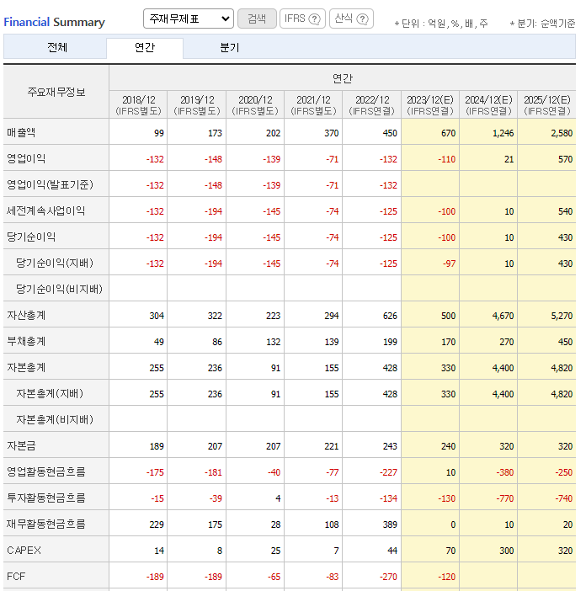
Task: Click the 영업활동현금흐름 row label
Action: tap(46, 472)
